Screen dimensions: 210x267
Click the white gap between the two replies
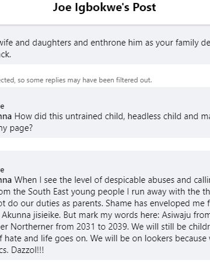[x=105, y=144]
